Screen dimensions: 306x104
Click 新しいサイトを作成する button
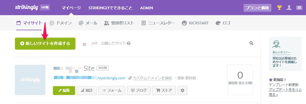tap(45, 43)
